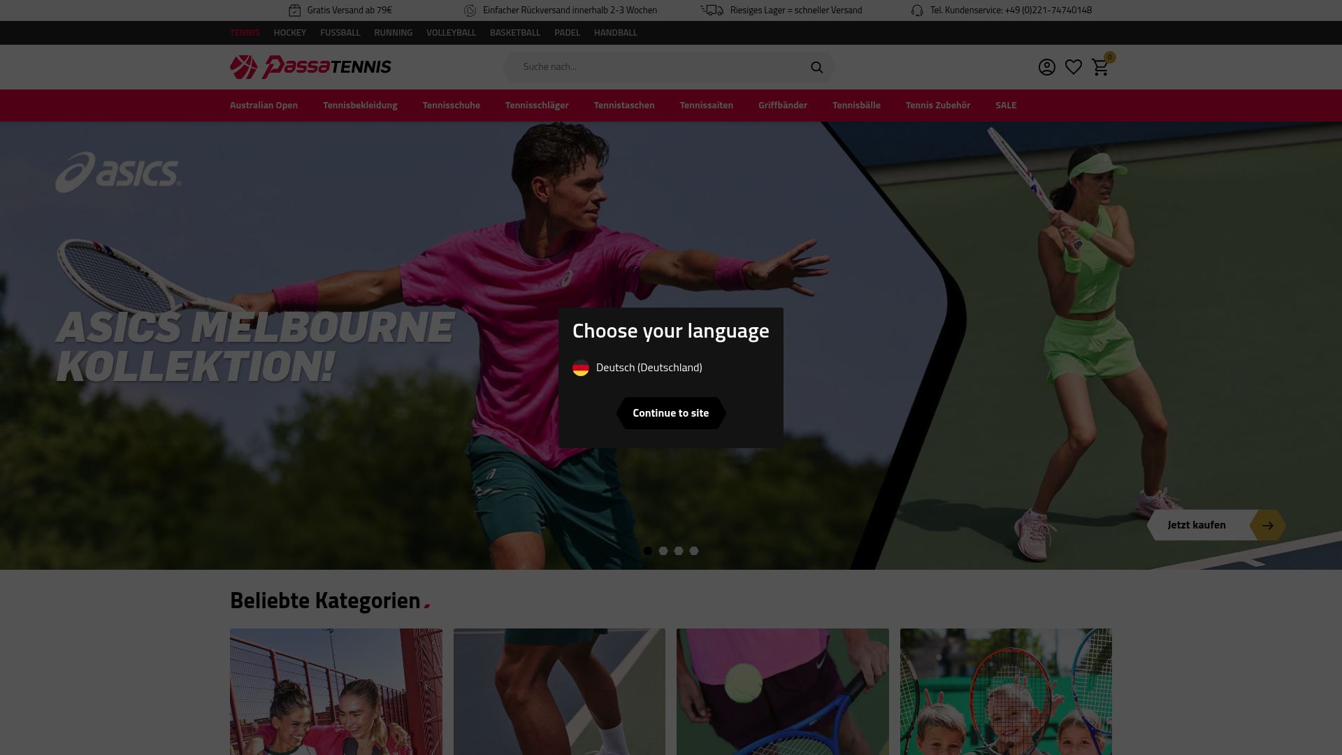Open the shopping cart icon
The image size is (1342, 755).
pos(1100,67)
